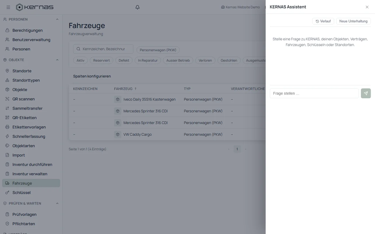Click the Inventur durchführen clipboard icon
The width and height of the screenshot is (375, 234).
tap(7, 164)
